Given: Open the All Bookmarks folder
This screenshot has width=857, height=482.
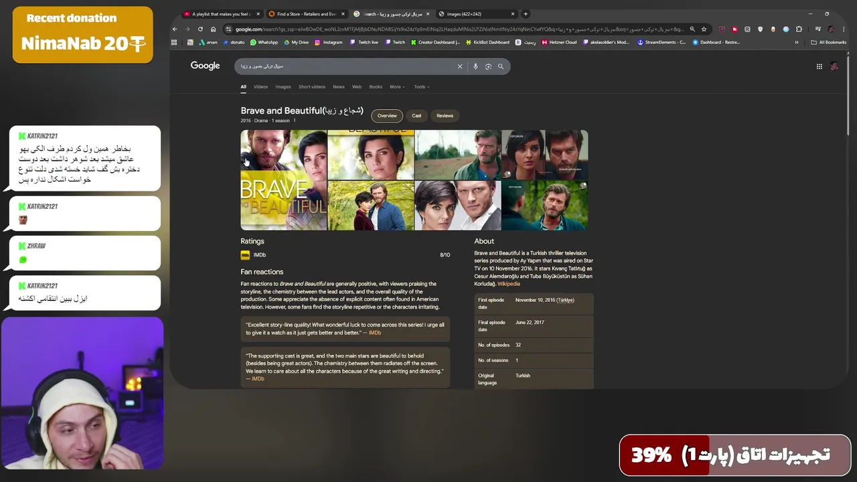Looking at the screenshot, I should pos(828,42).
